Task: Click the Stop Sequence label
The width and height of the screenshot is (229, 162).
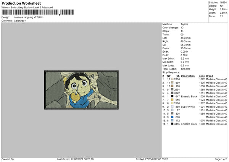Action: 171,72
